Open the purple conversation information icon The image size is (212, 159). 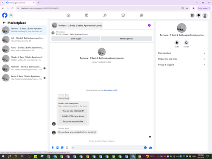tap(149, 25)
